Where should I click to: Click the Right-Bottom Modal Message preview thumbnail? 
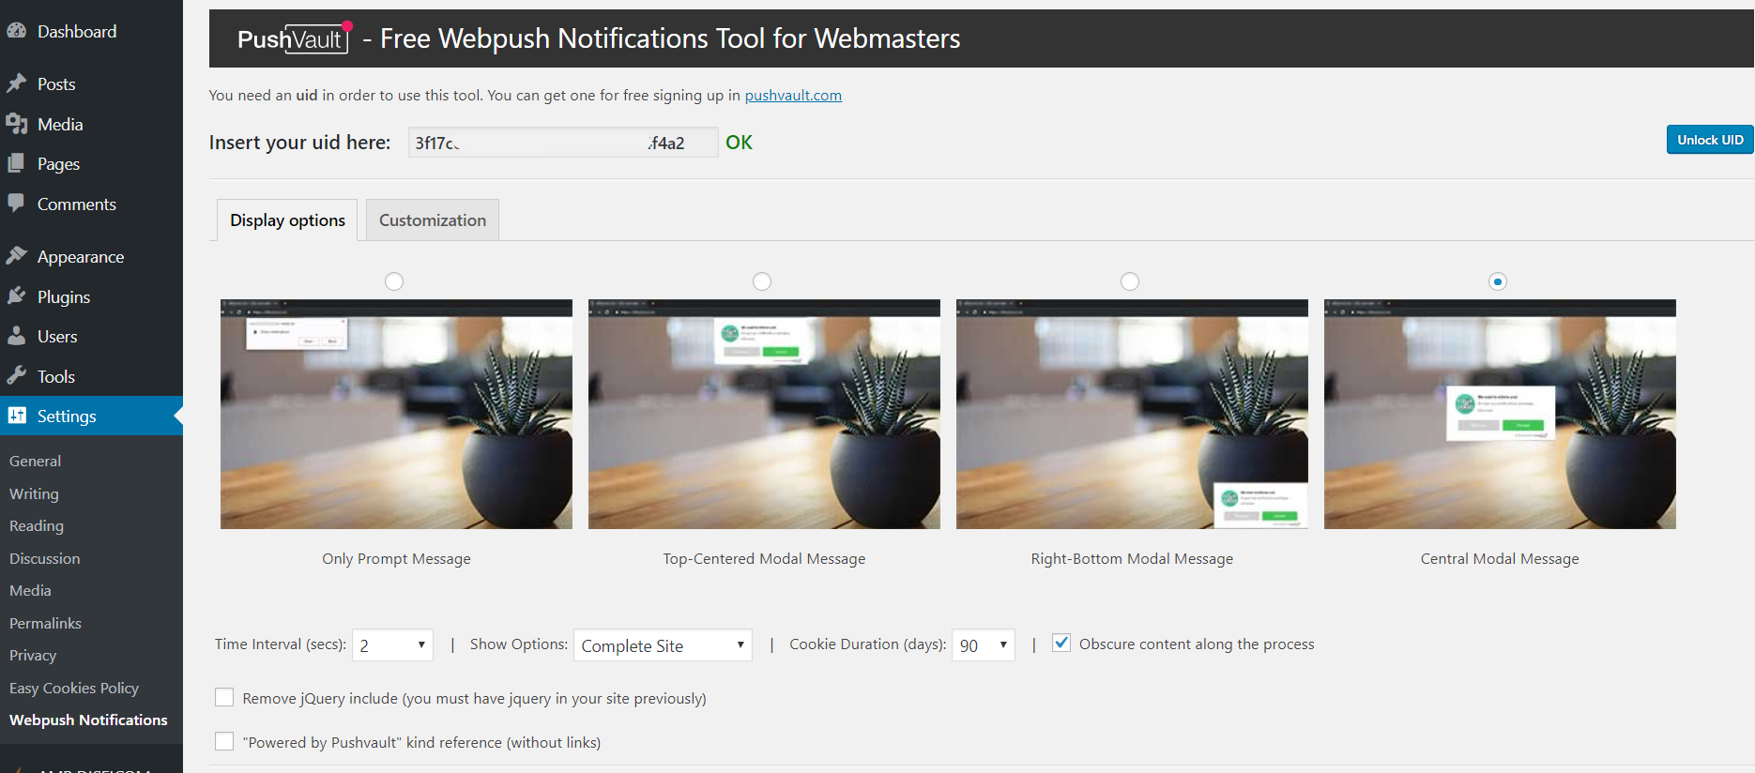[x=1132, y=414]
